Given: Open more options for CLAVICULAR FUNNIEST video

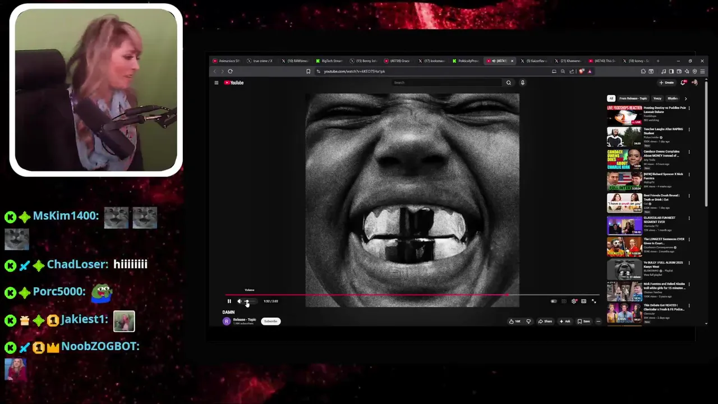Looking at the screenshot, I should 689,218.
